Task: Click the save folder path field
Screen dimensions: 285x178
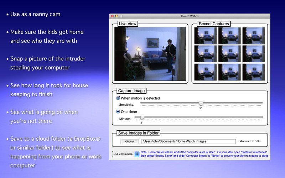Action: (x=188, y=141)
